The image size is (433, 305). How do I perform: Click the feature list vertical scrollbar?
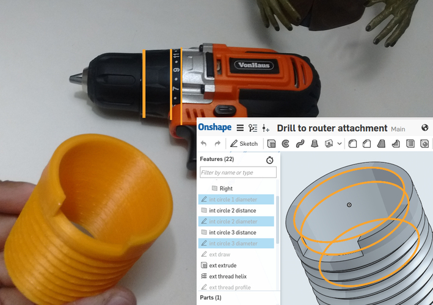tap(277, 220)
